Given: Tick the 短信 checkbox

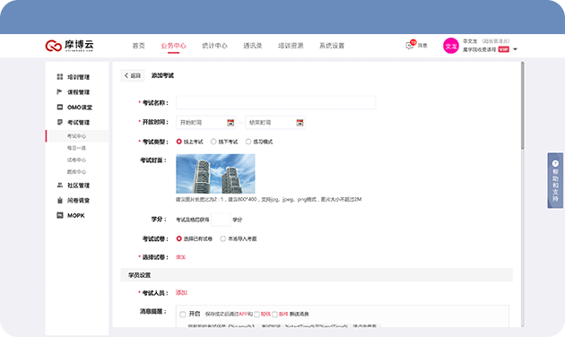Looking at the screenshot, I should point(256,315).
